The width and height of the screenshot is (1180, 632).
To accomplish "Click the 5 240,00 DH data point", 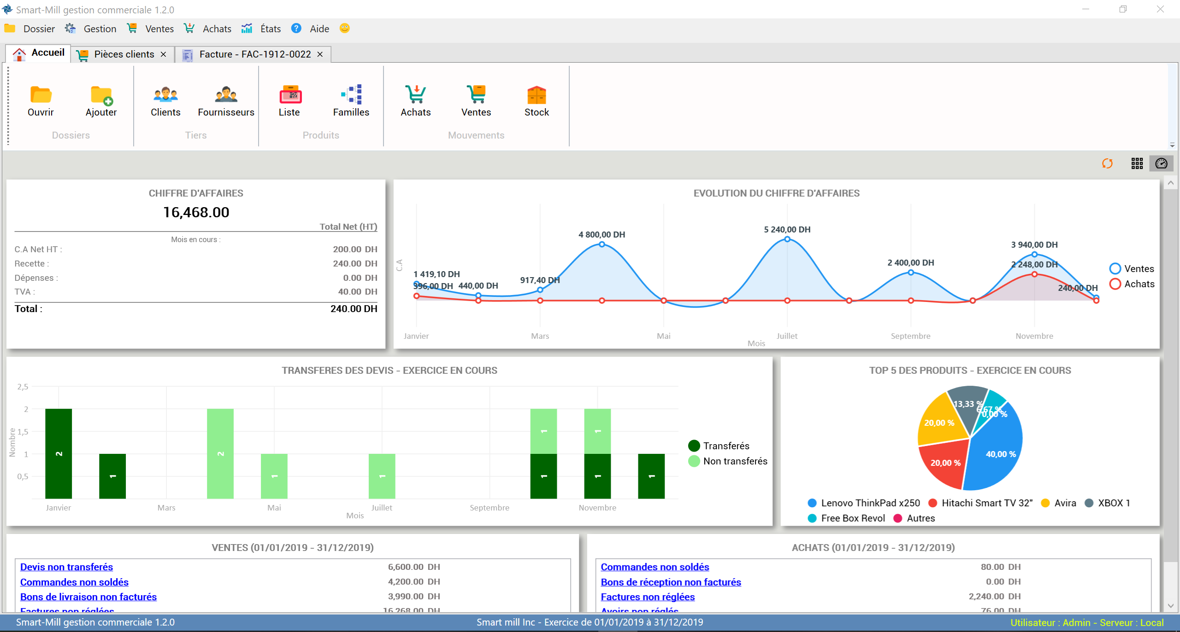I will [787, 239].
